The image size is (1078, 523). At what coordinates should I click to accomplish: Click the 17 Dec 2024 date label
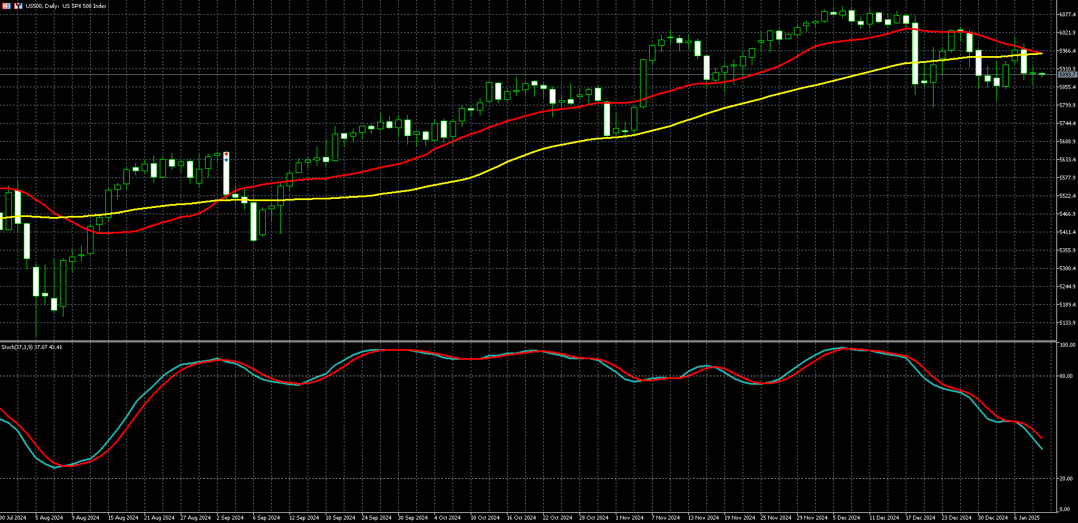920,518
